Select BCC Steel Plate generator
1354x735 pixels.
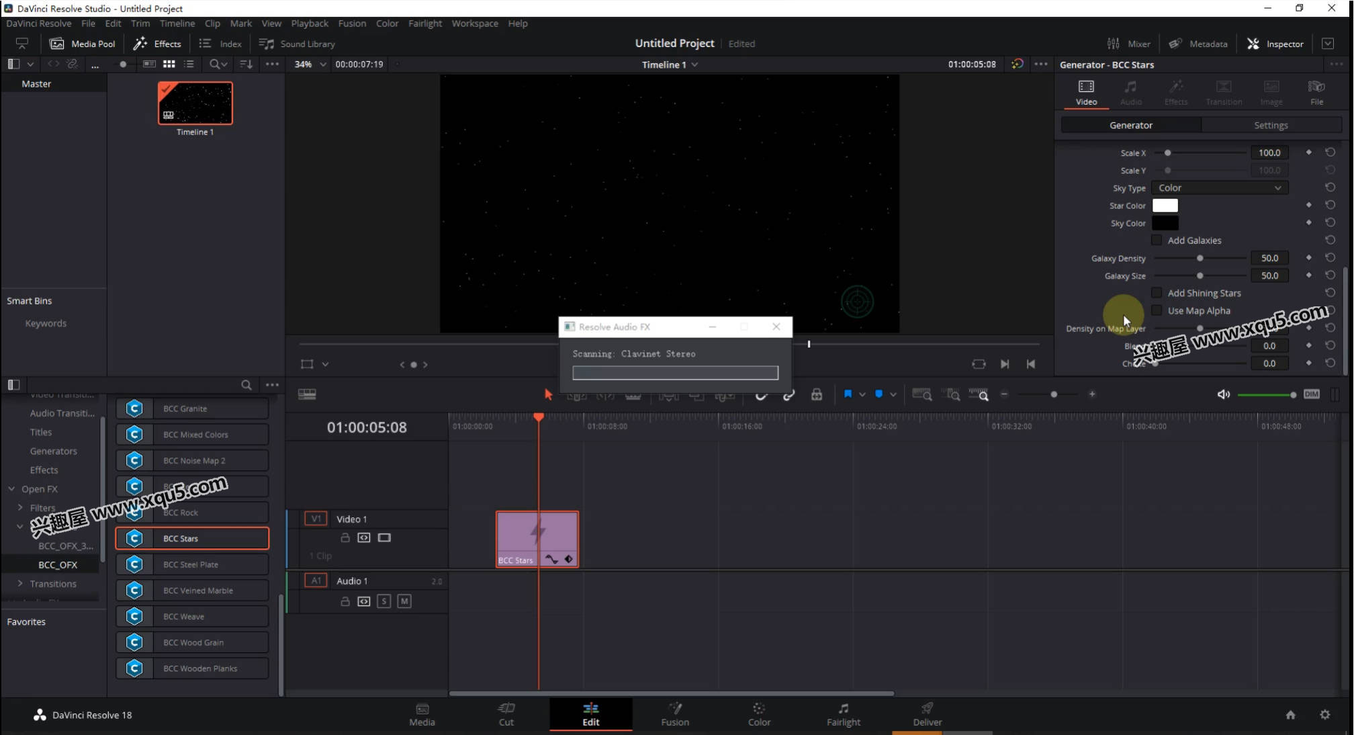pyautogui.click(x=192, y=564)
